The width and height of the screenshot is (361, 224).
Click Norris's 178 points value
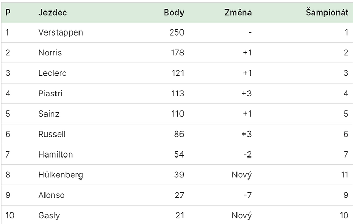click(177, 53)
